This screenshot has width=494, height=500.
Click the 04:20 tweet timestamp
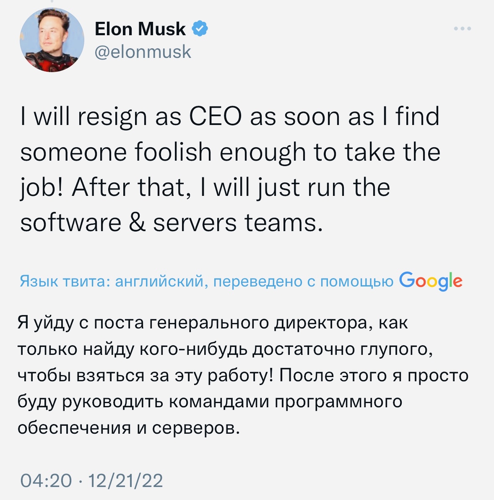click(46, 480)
